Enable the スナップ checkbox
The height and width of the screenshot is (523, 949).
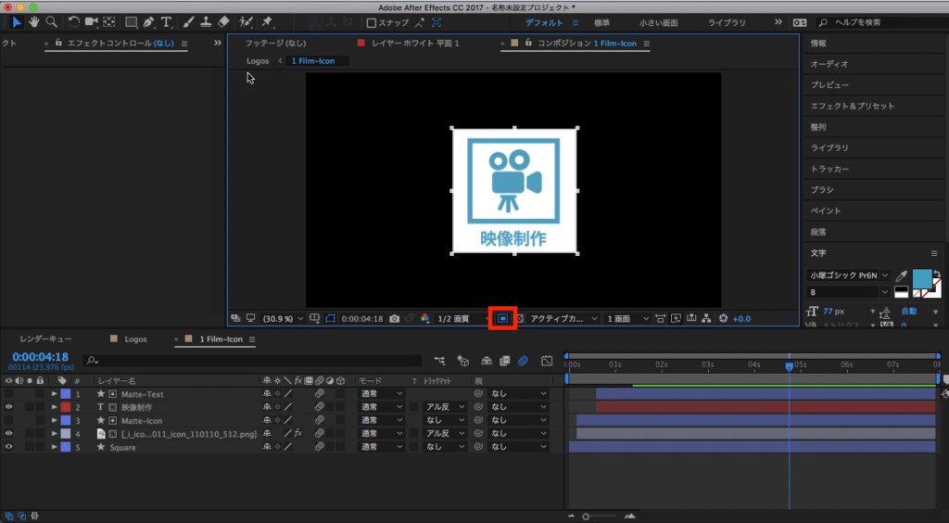click(372, 22)
